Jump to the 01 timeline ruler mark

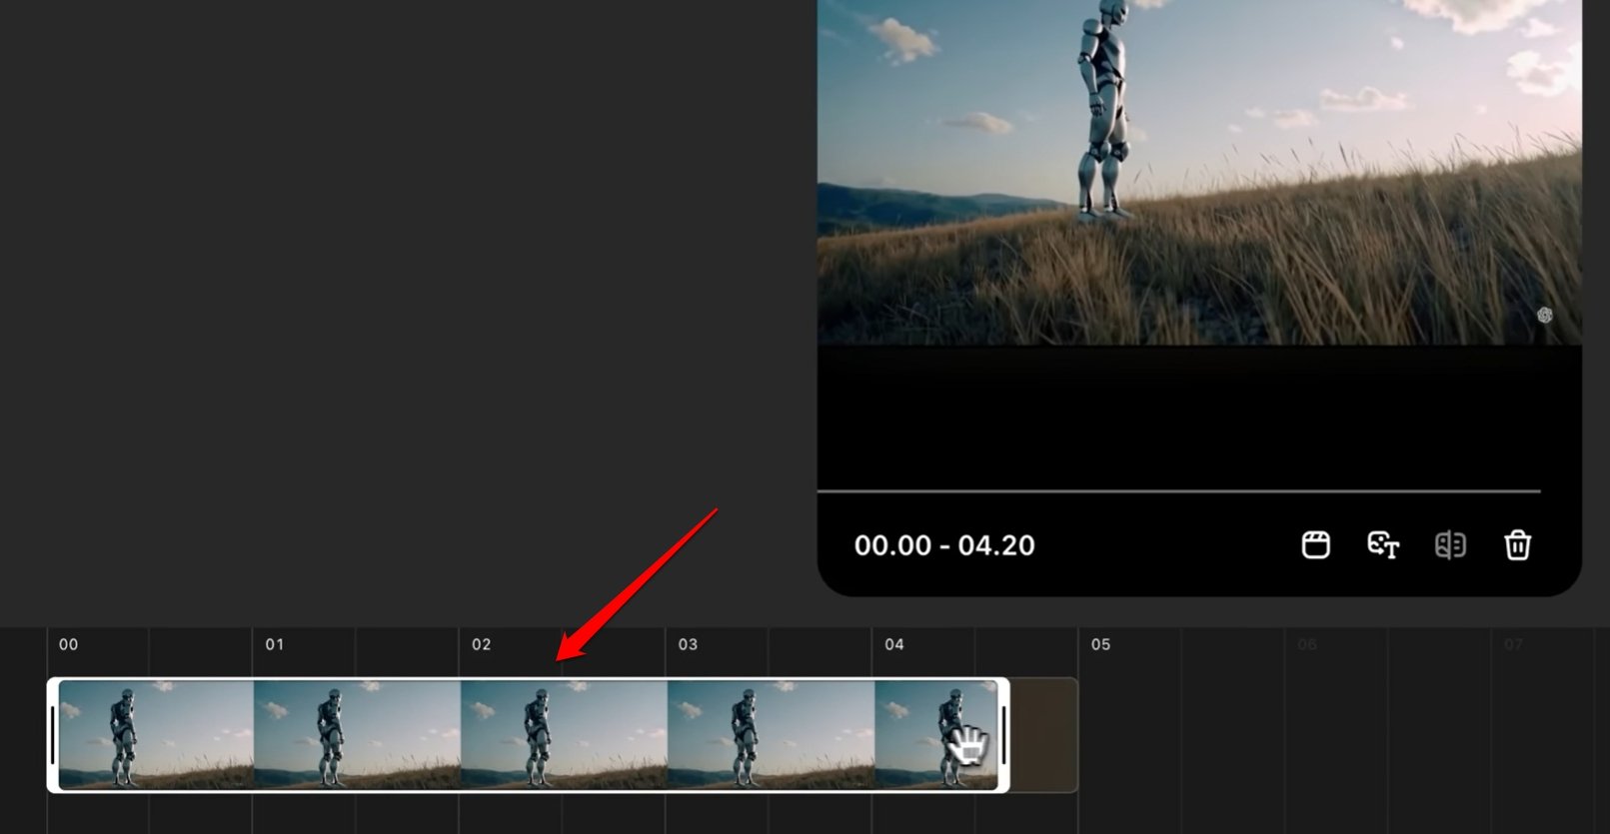click(x=275, y=644)
